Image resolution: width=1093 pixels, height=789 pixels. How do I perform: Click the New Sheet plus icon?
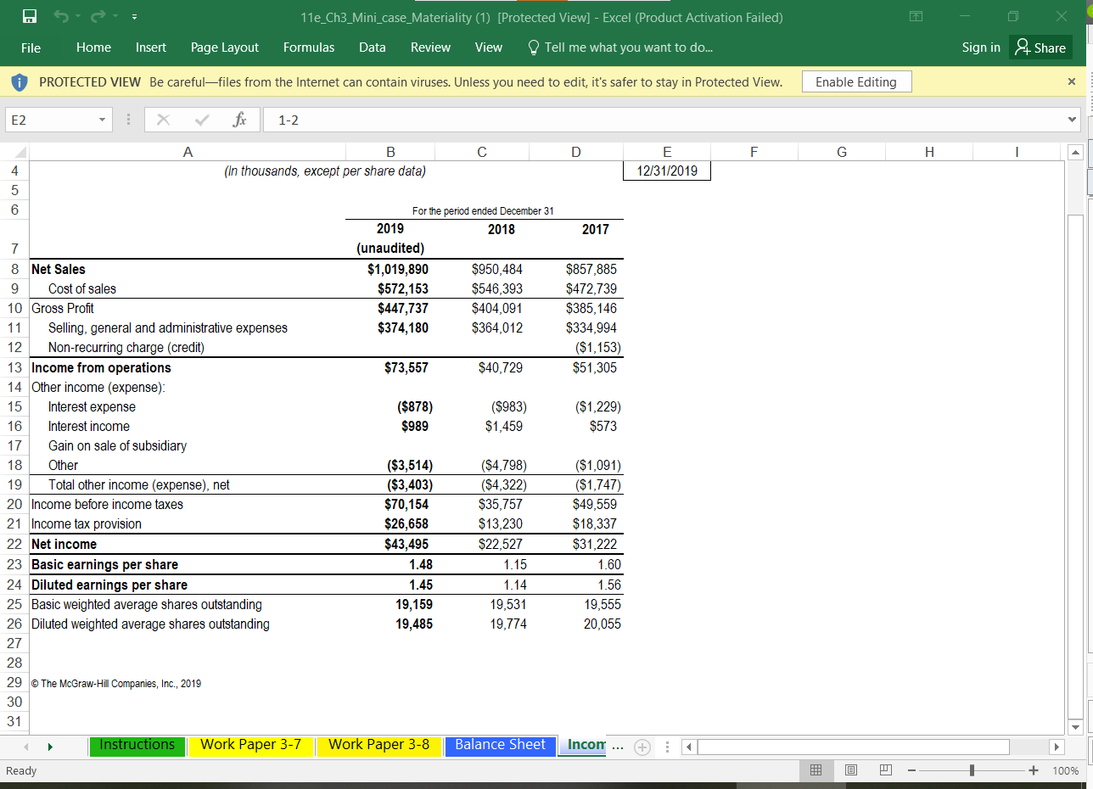(643, 748)
